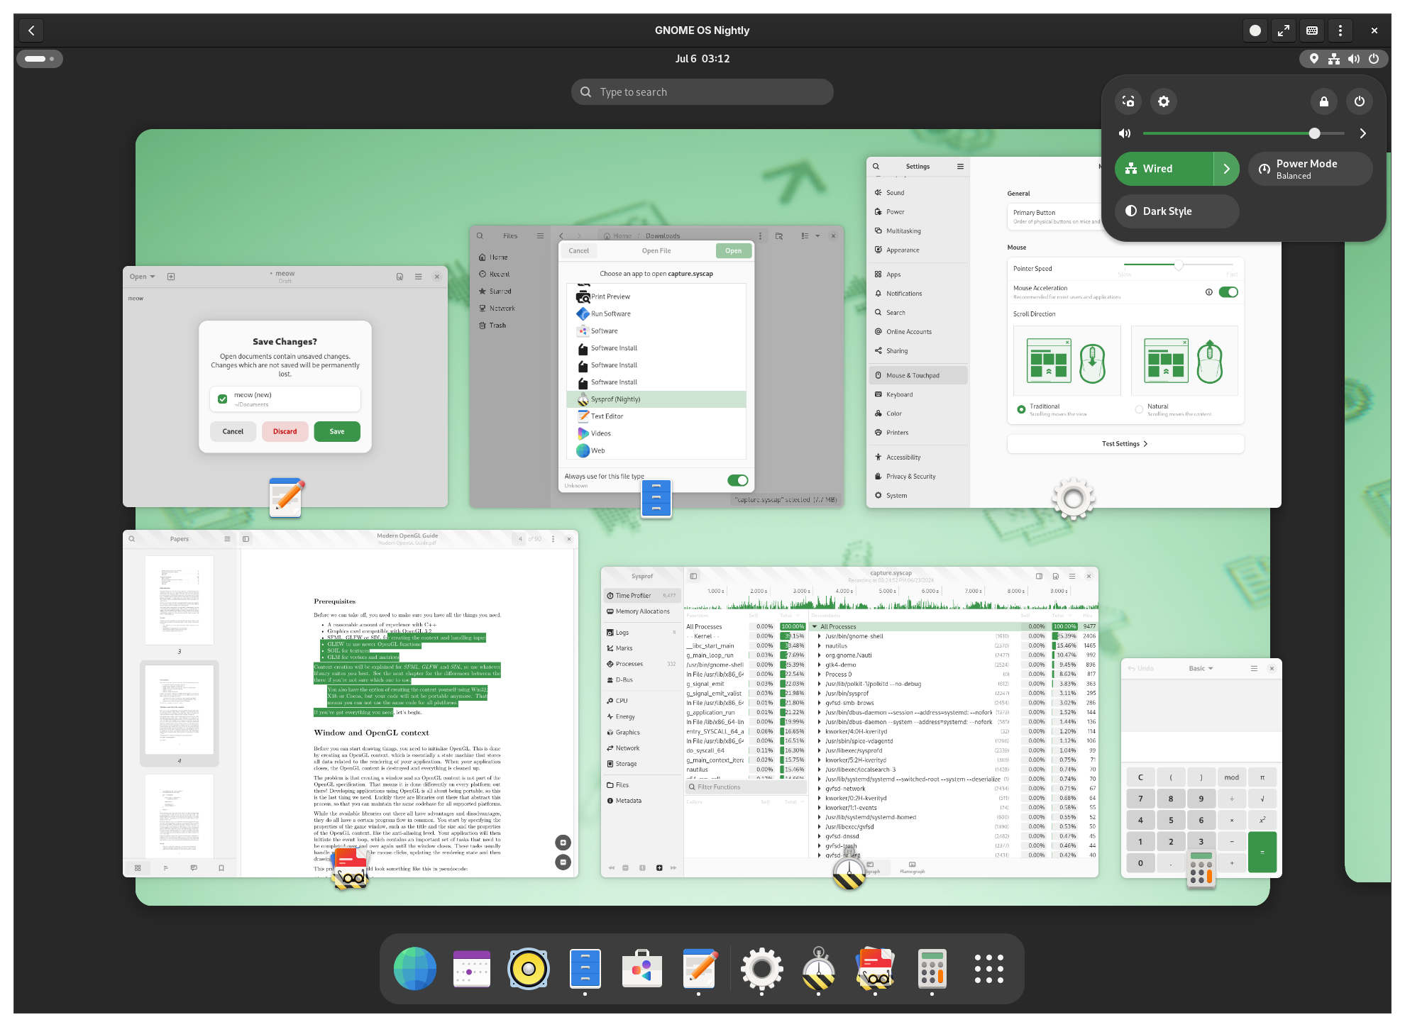Open the screenshot tool in quick settings
The image size is (1405, 1027).
1128,101
